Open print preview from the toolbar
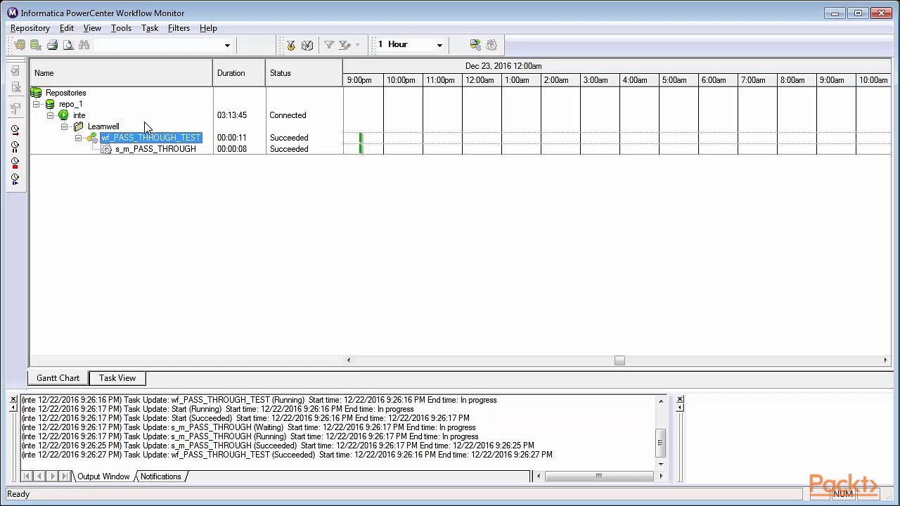The image size is (900, 506). coord(68,45)
